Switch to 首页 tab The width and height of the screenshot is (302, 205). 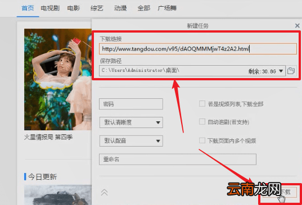pyautogui.click(x=28, y=8)
